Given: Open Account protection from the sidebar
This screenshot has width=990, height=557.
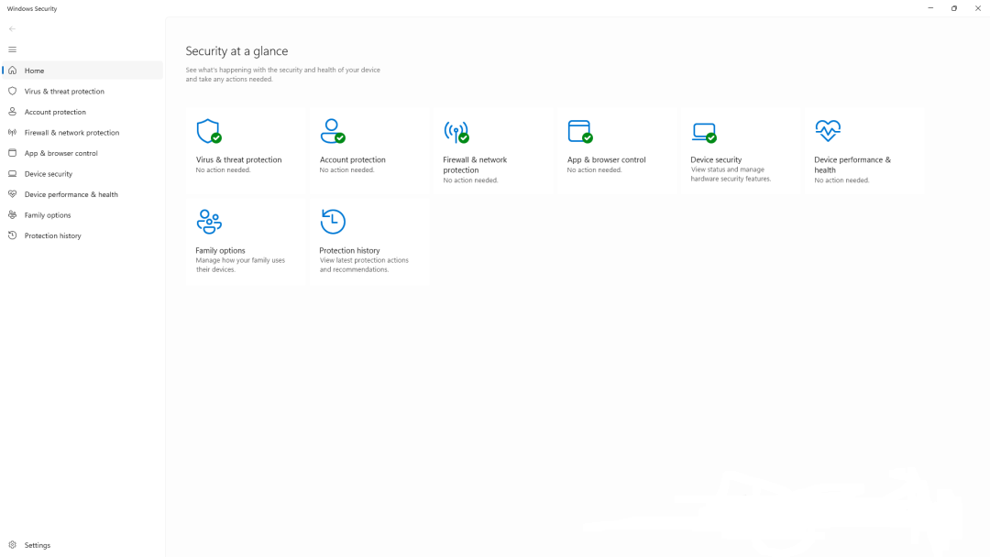Looking at the screenshot, I should tap(53, 111).
